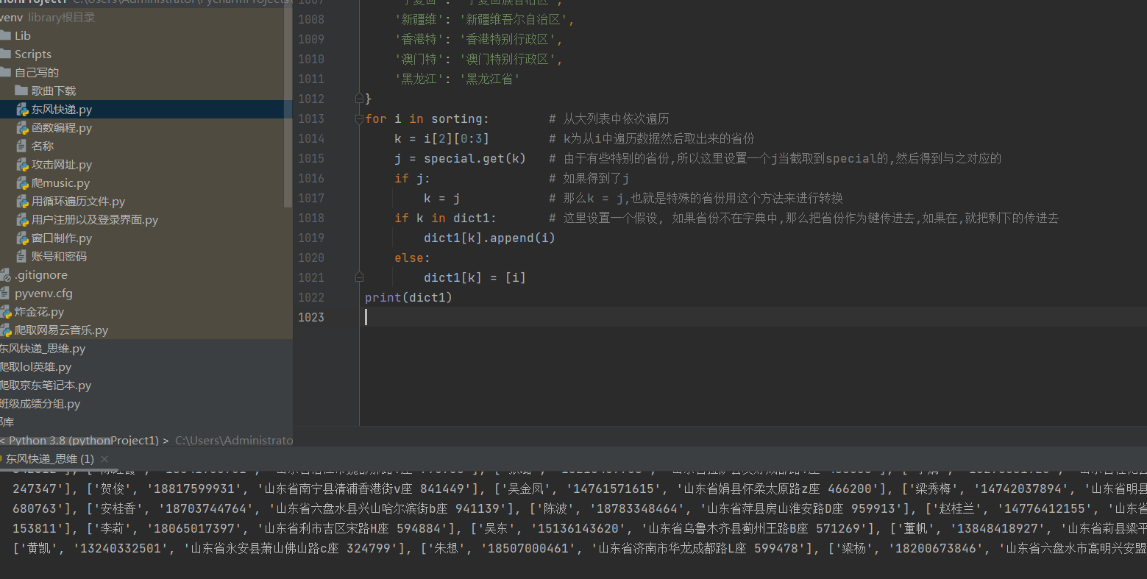
Task: Select 用户注册以及登录界面.py in the file tree
Action: click(x=94, y=220)
